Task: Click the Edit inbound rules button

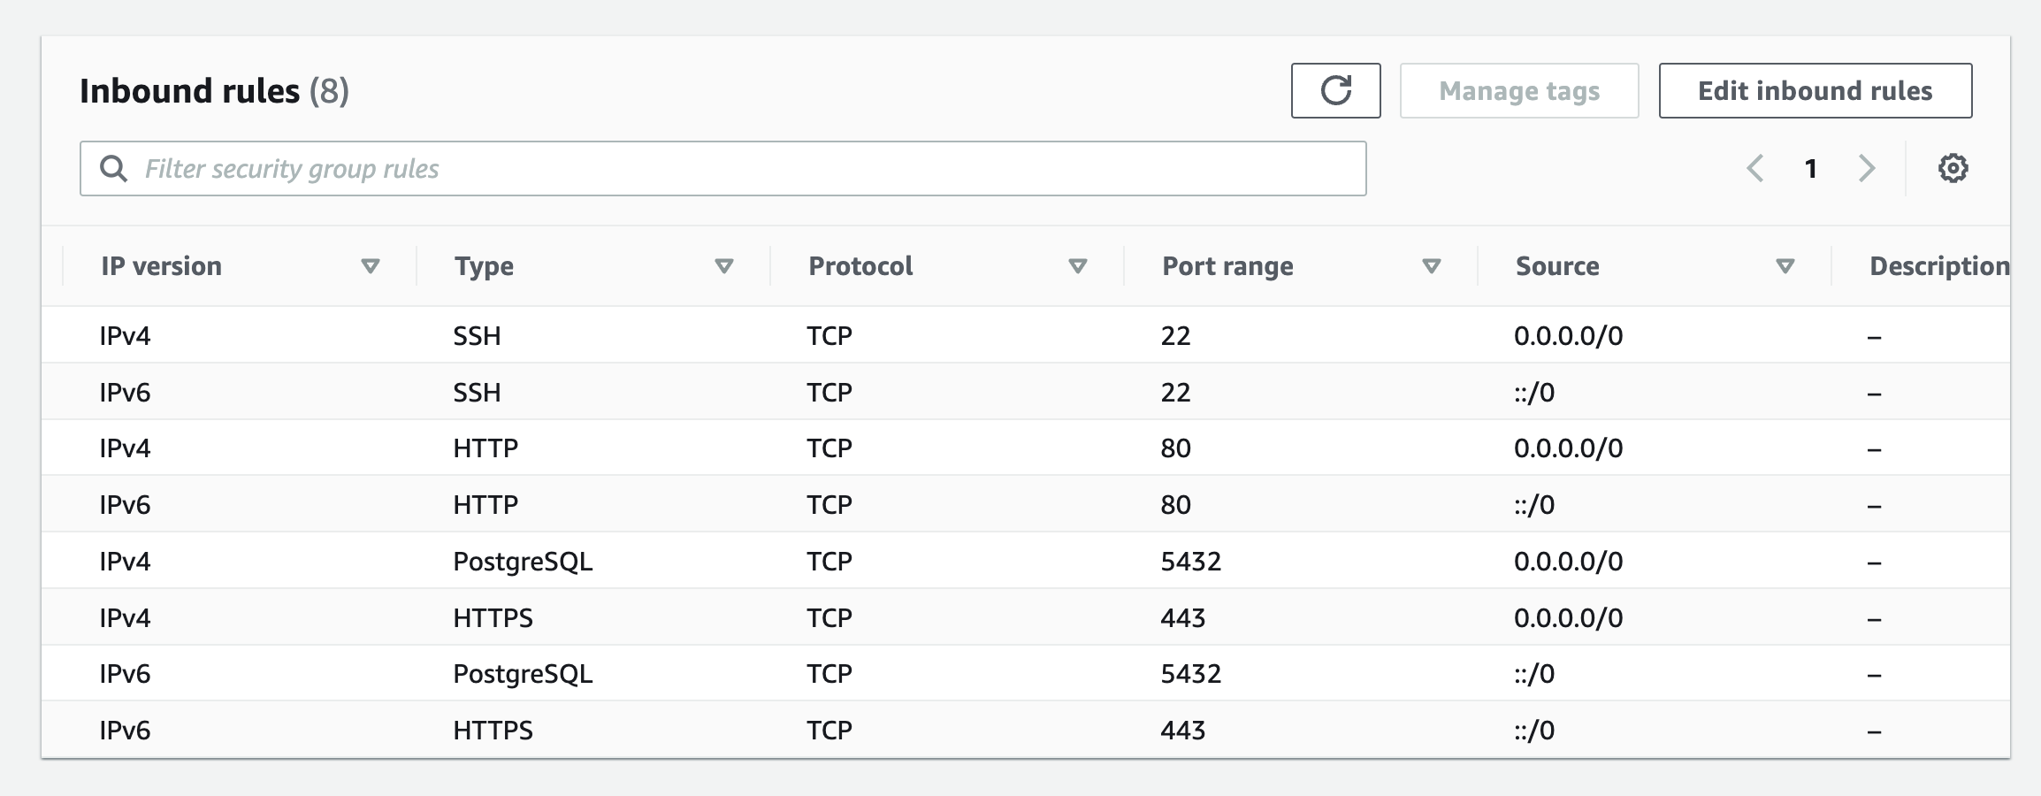Action: [1815, 89]
